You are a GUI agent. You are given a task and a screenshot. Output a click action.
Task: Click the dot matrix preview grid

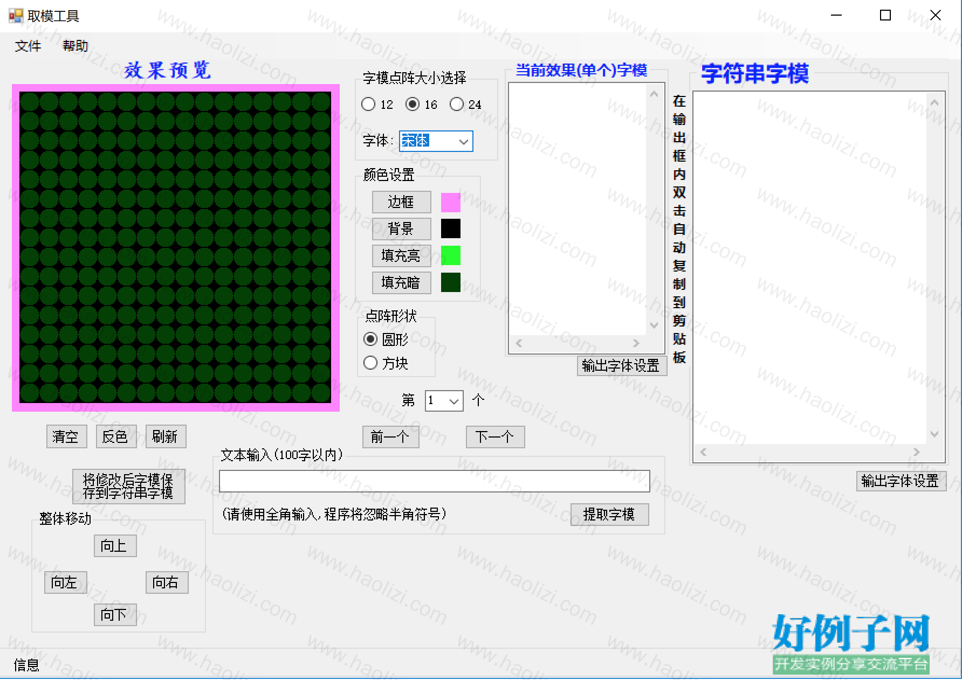[175, 247]
